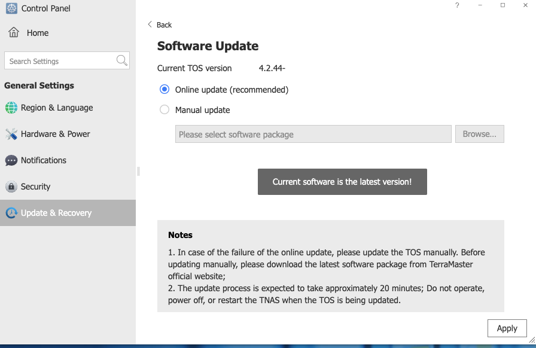The width and height of the screenshot is (536, 348).
Task: Click the 'Current TOS version' label
Action: click(x=194, y=68)
